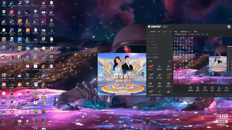Open the red NetEase Cloud Music desktop shortcut
This screenshot has width=232, height=130.
click(12, 13)
